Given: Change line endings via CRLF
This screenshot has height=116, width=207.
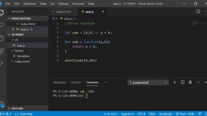Looking at the screenshot, I should click(x=152, y=114).
